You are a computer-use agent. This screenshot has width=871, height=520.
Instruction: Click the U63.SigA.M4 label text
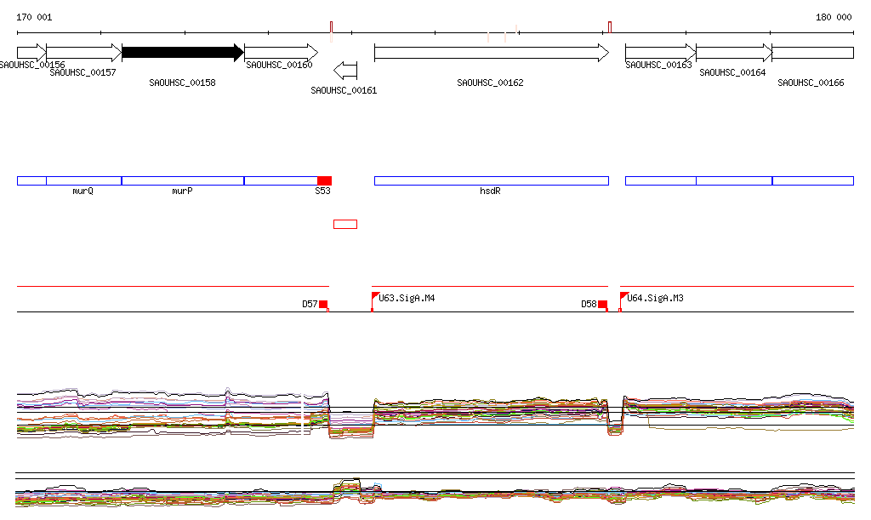(x=407, y=299)
